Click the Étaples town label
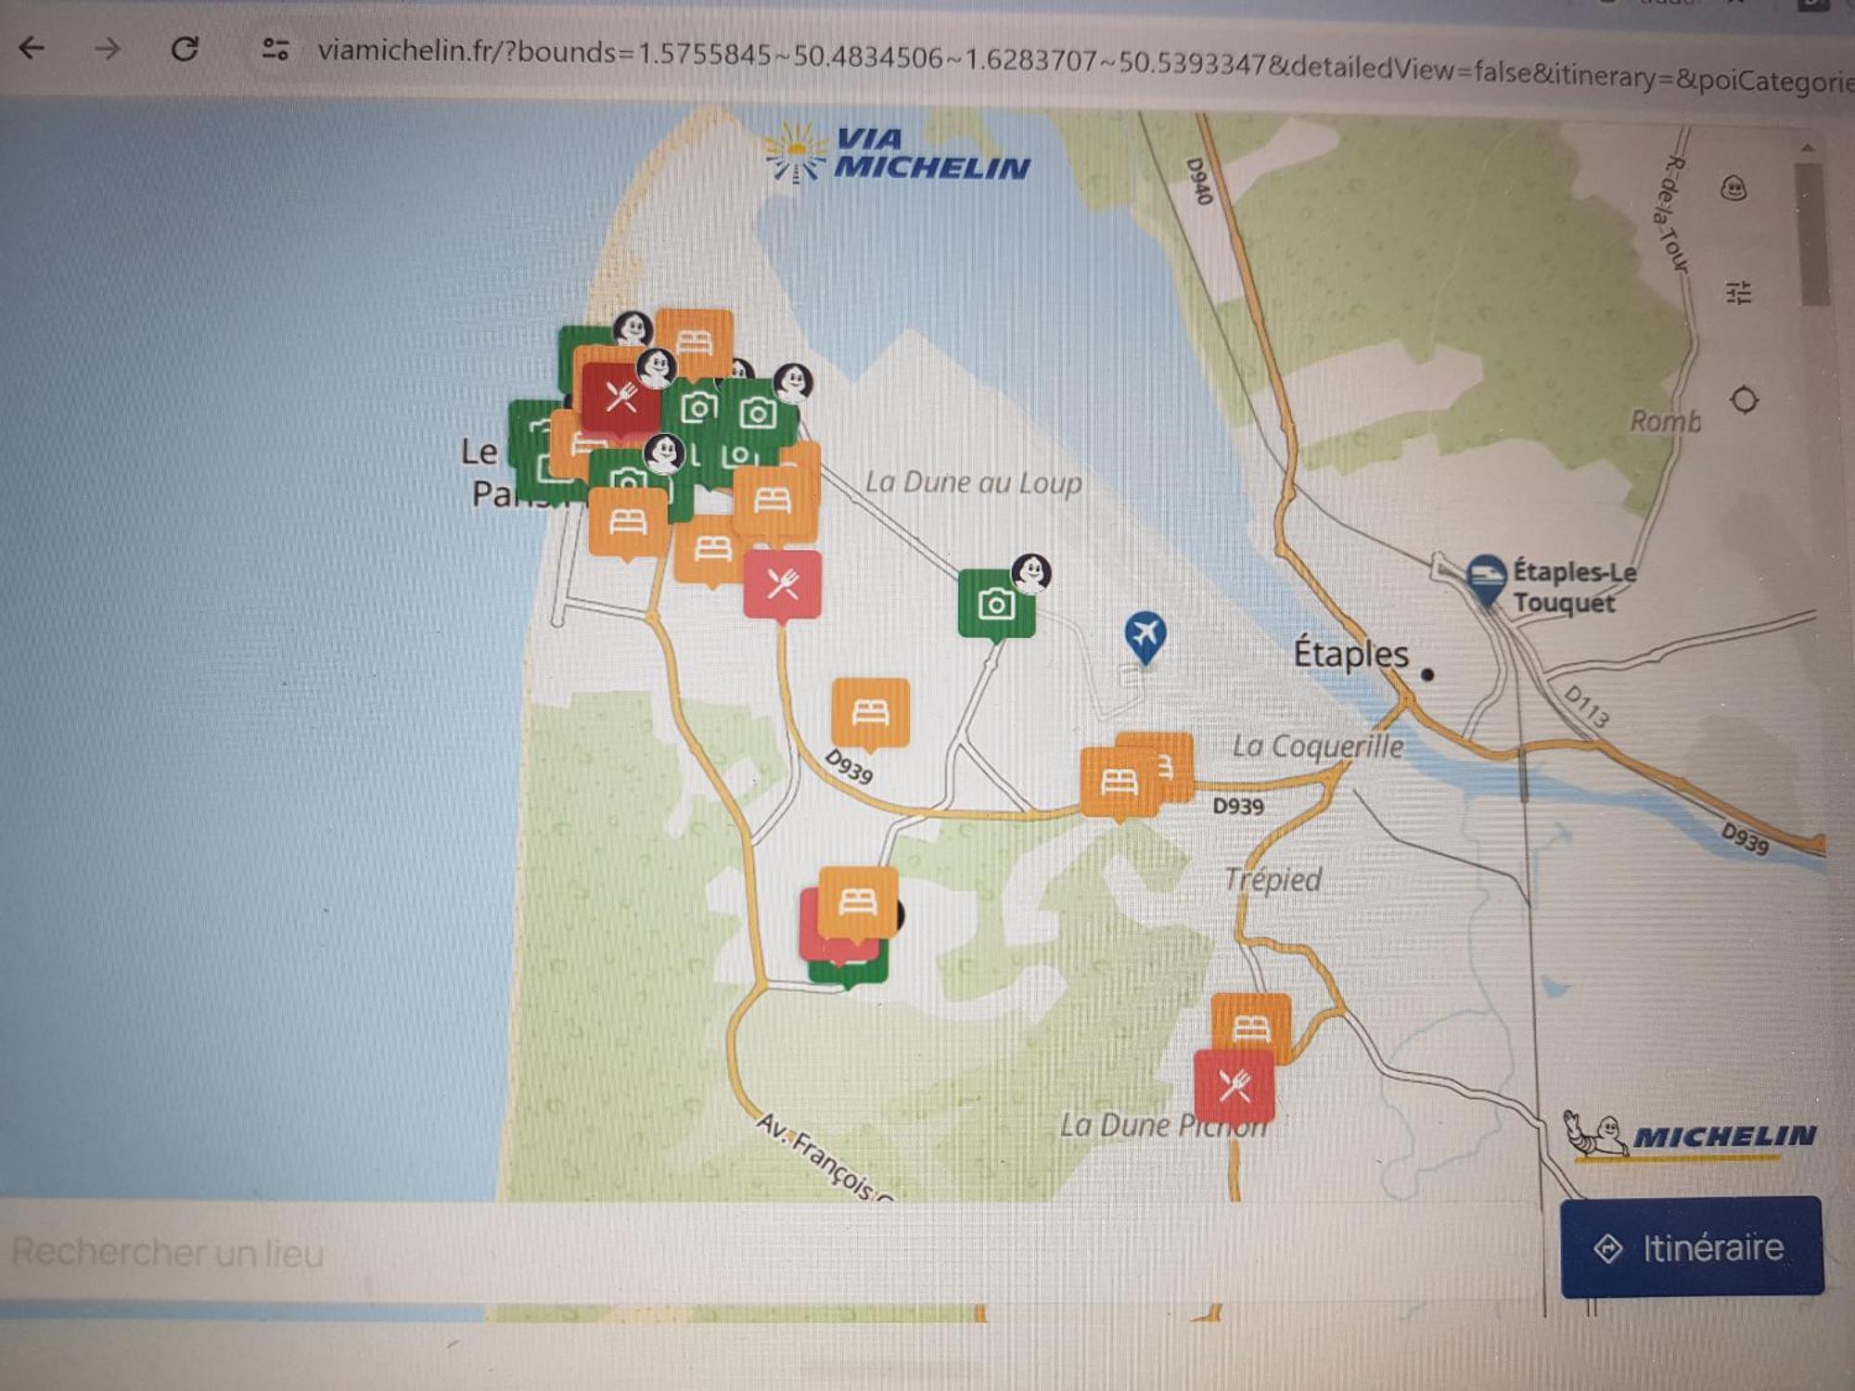The image size is (1855, 1391). coord(1350,655)
